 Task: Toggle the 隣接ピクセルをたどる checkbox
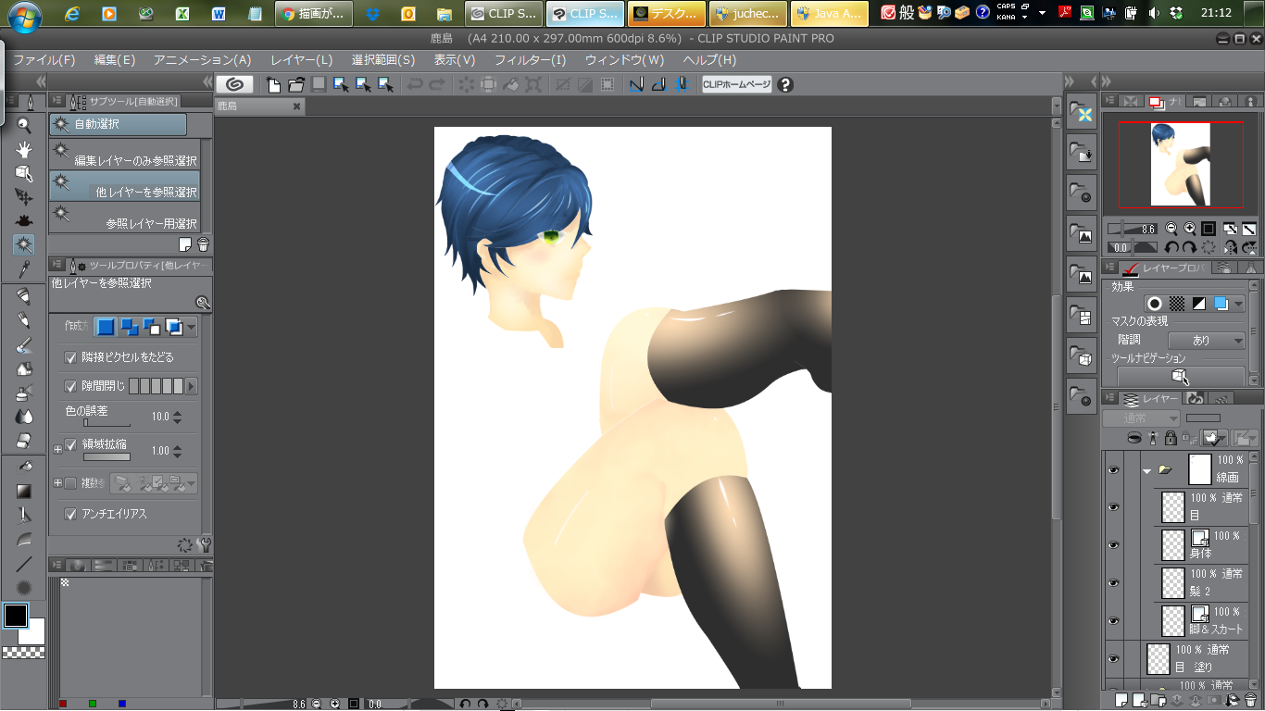coord(70,357)
